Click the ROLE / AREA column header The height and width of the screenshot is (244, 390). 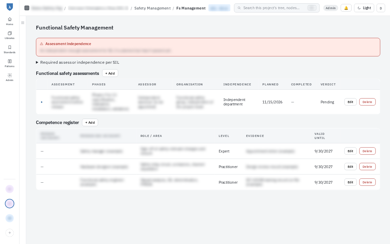[x=151, y=136]
